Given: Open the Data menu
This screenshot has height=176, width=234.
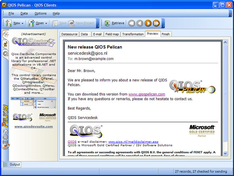Looking at the screenshot, I should 24,14.
